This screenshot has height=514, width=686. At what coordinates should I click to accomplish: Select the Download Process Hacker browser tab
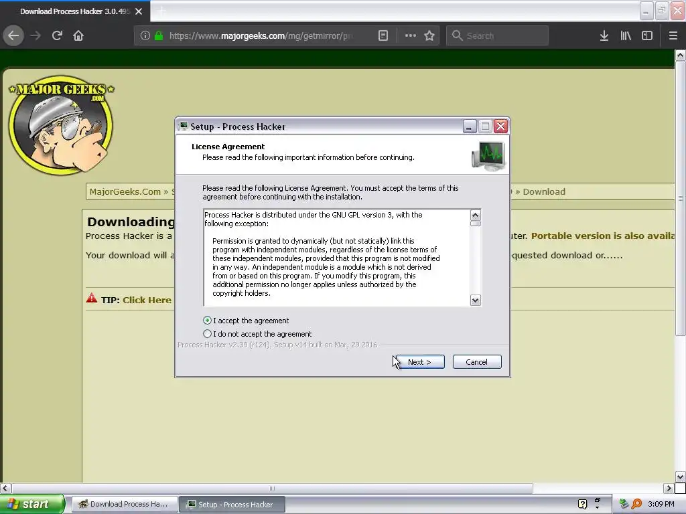coord(75,11)
